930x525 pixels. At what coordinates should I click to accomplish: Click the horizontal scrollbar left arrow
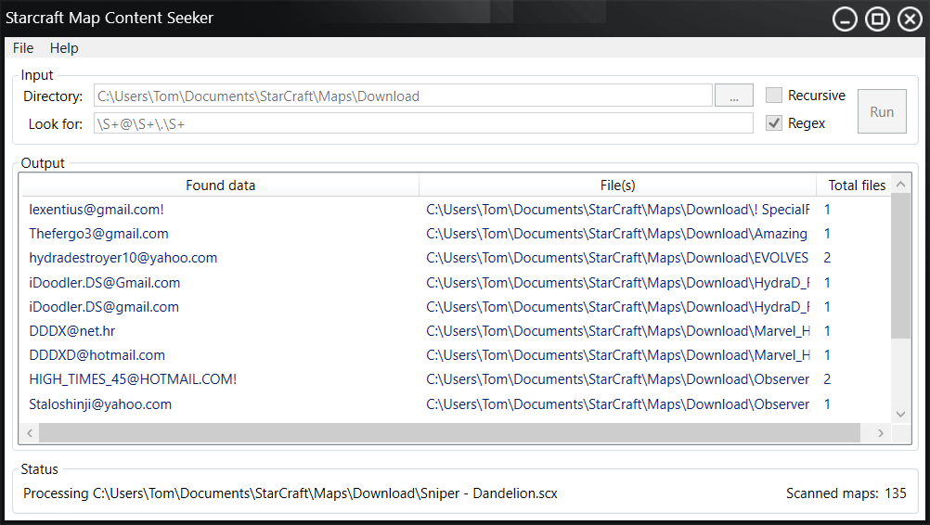point(30,433)
